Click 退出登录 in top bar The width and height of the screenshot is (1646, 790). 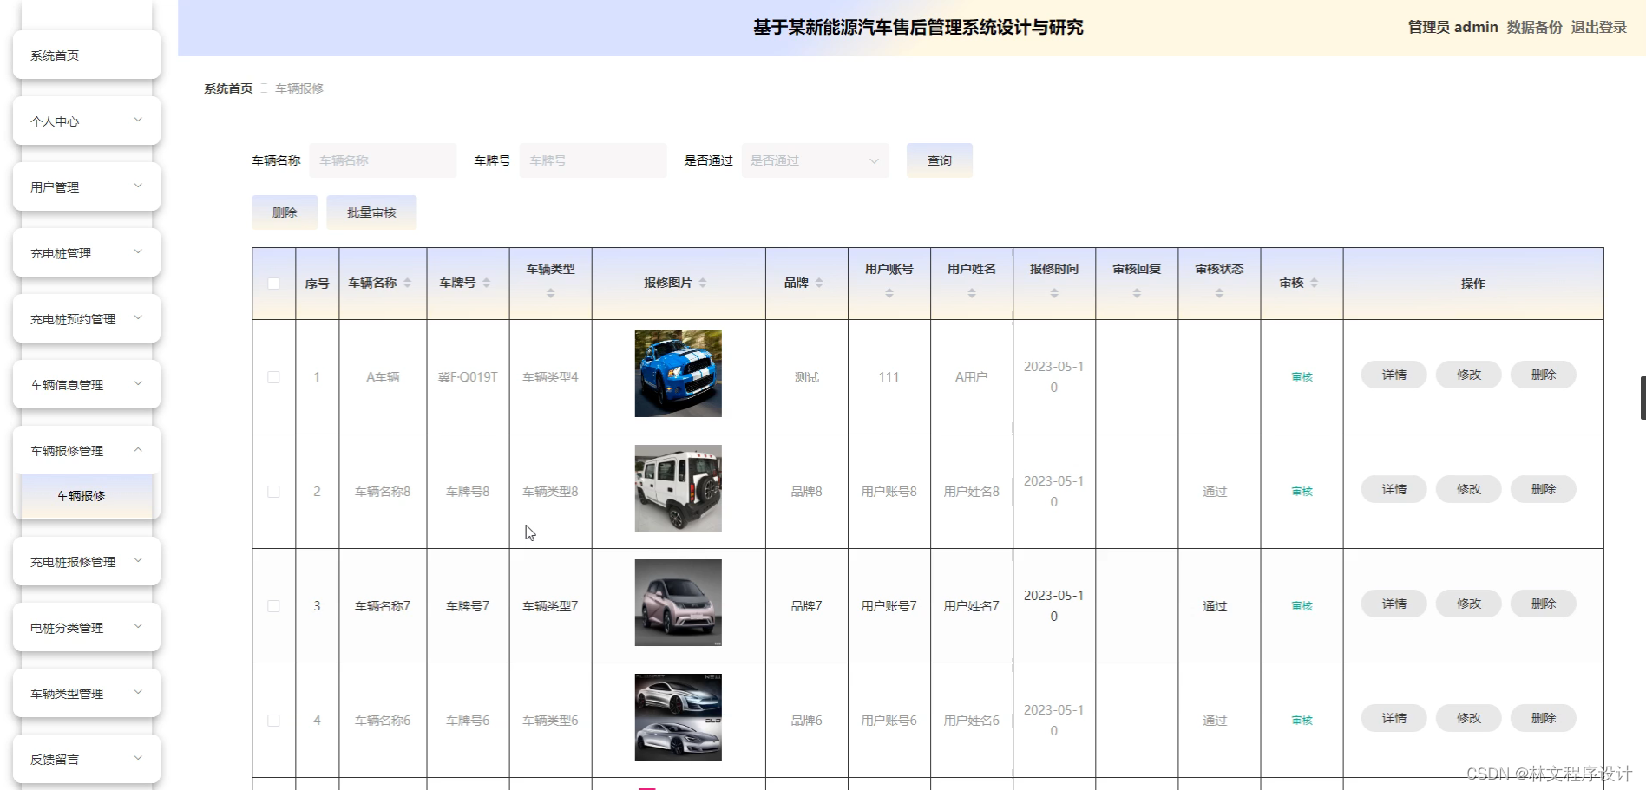(1598, 27)
